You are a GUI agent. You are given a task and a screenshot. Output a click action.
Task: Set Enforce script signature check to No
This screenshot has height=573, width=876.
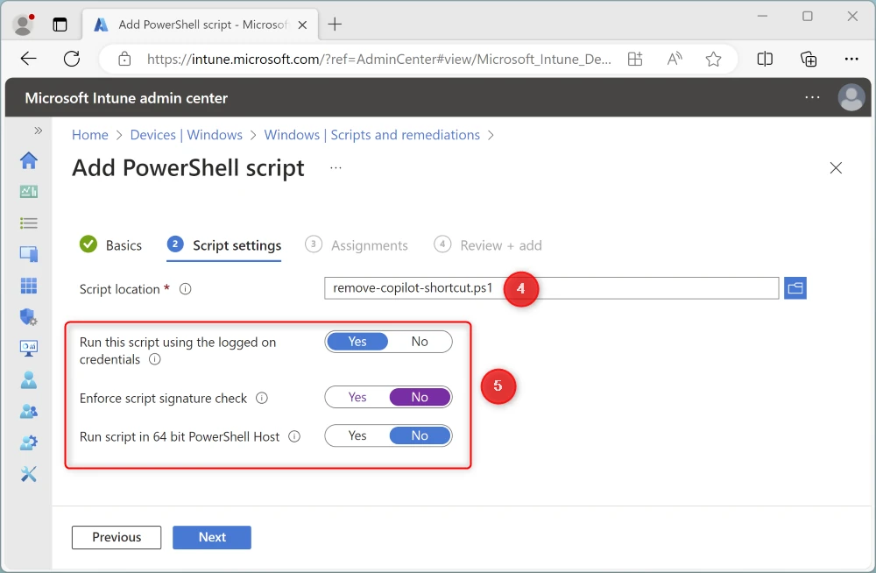click(x=420, y=397)
